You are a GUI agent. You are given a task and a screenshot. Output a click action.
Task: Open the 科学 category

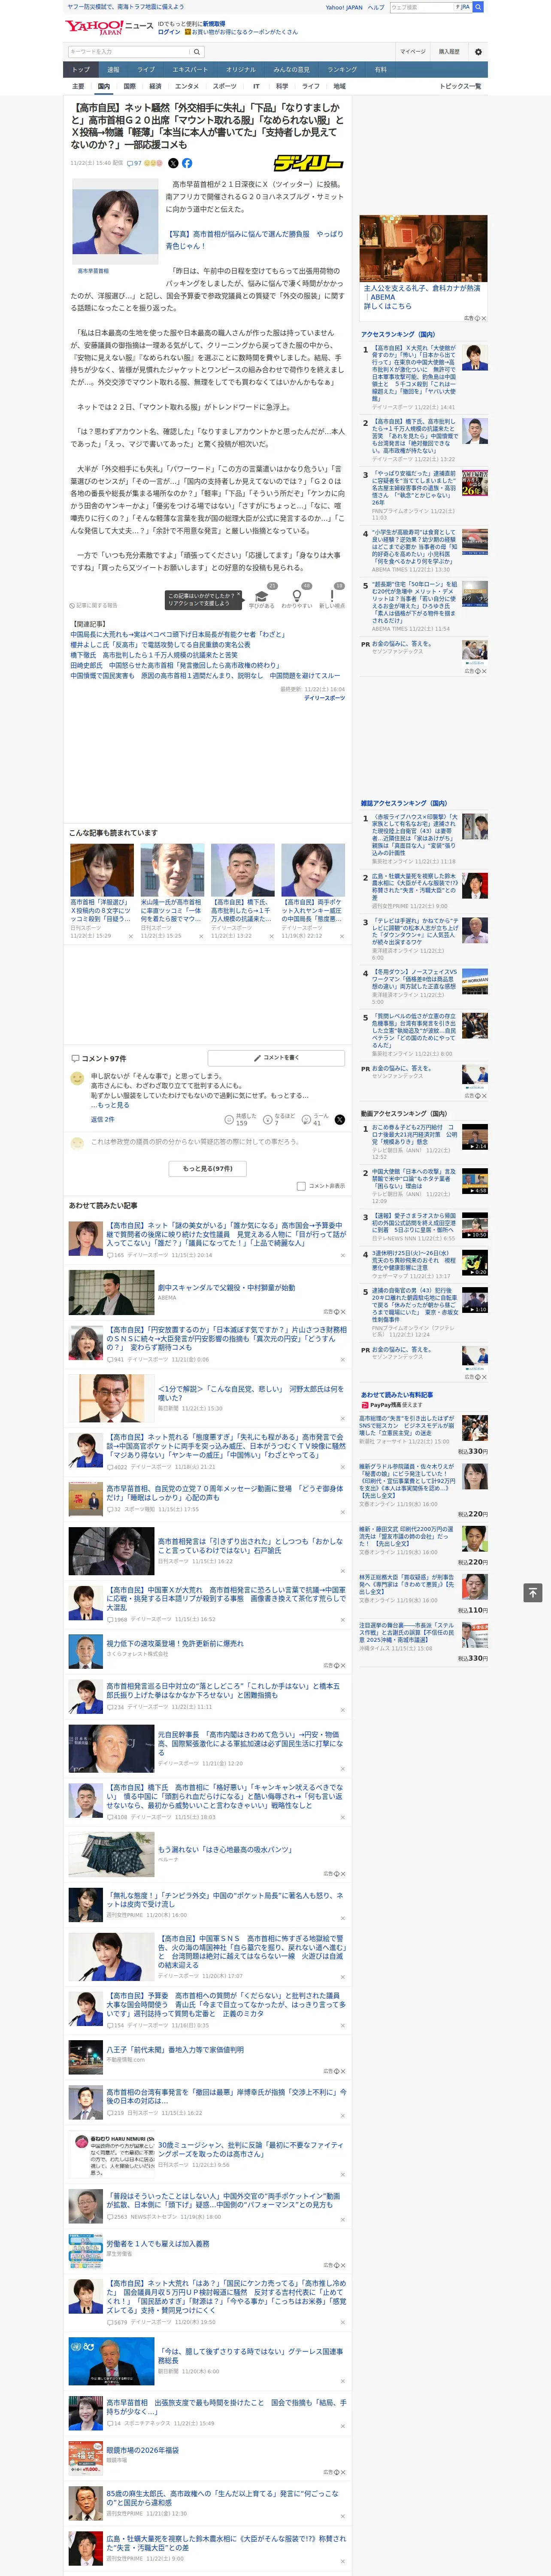point(282,87)
